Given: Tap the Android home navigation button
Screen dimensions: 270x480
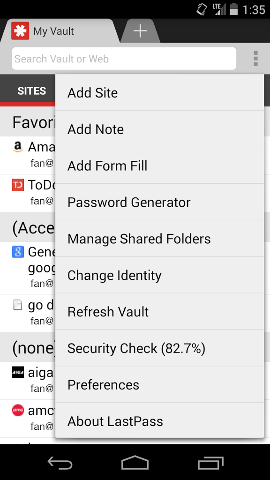Looking at the screenshot, I should click(x=135, y=463).
